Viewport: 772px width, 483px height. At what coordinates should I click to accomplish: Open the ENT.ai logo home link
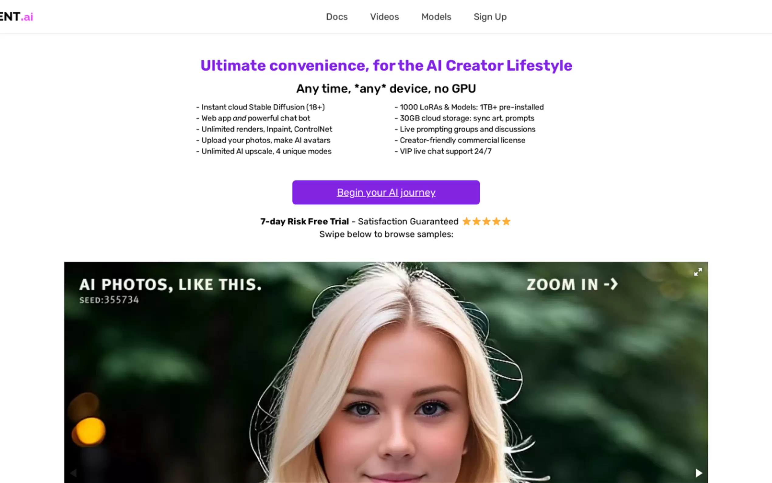coord(16,17)
